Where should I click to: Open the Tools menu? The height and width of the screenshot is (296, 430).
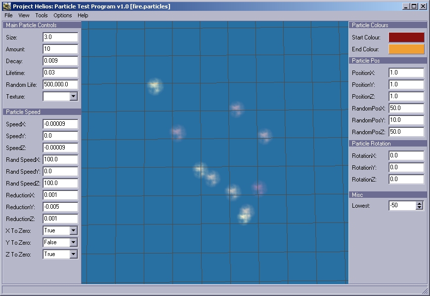(x=42, y=15)
